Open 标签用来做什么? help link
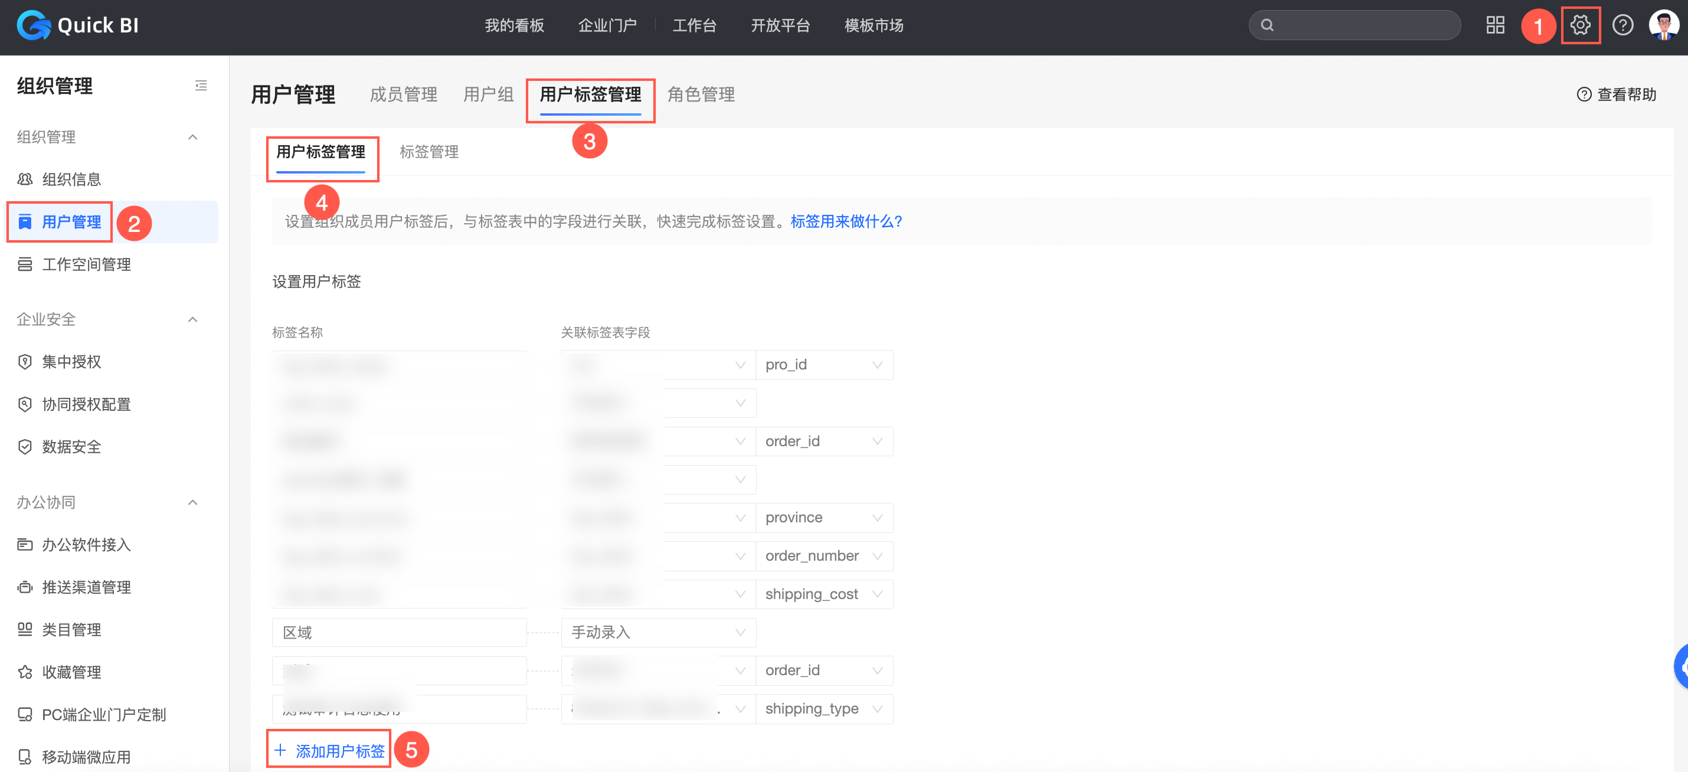The width and height of the screenshot is (1688, 772). coord(846,221)
